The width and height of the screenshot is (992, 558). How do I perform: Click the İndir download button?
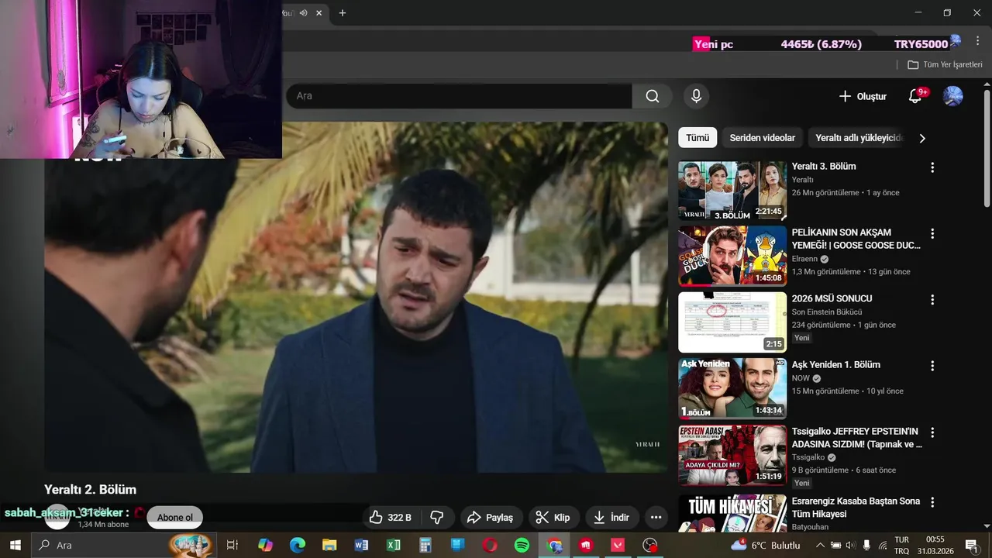point(611,518)
